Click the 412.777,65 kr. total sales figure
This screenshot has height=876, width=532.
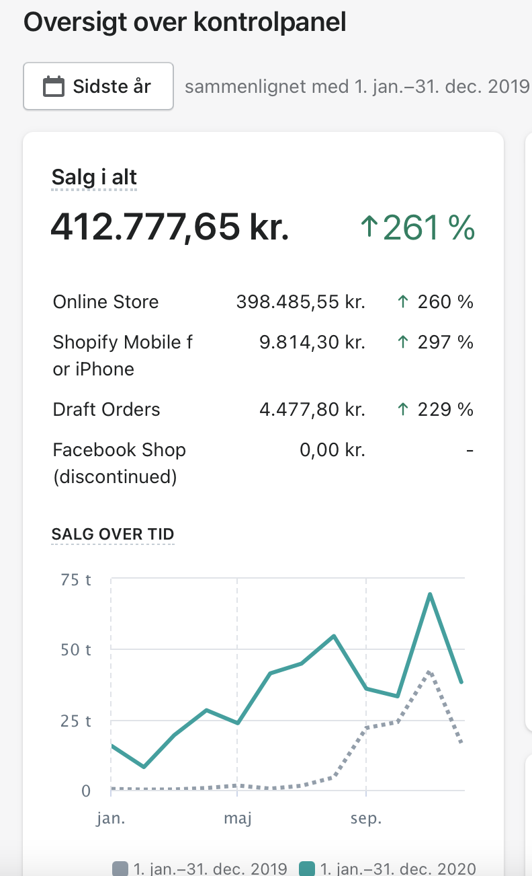point(170,227)
